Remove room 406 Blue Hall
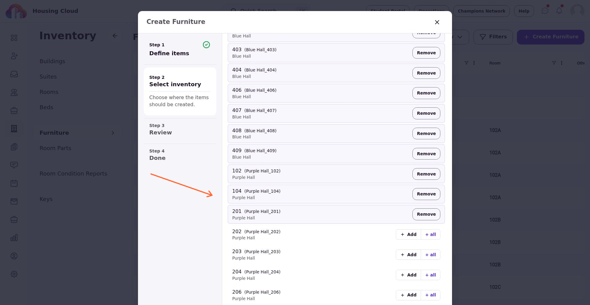 coord(426,93)
